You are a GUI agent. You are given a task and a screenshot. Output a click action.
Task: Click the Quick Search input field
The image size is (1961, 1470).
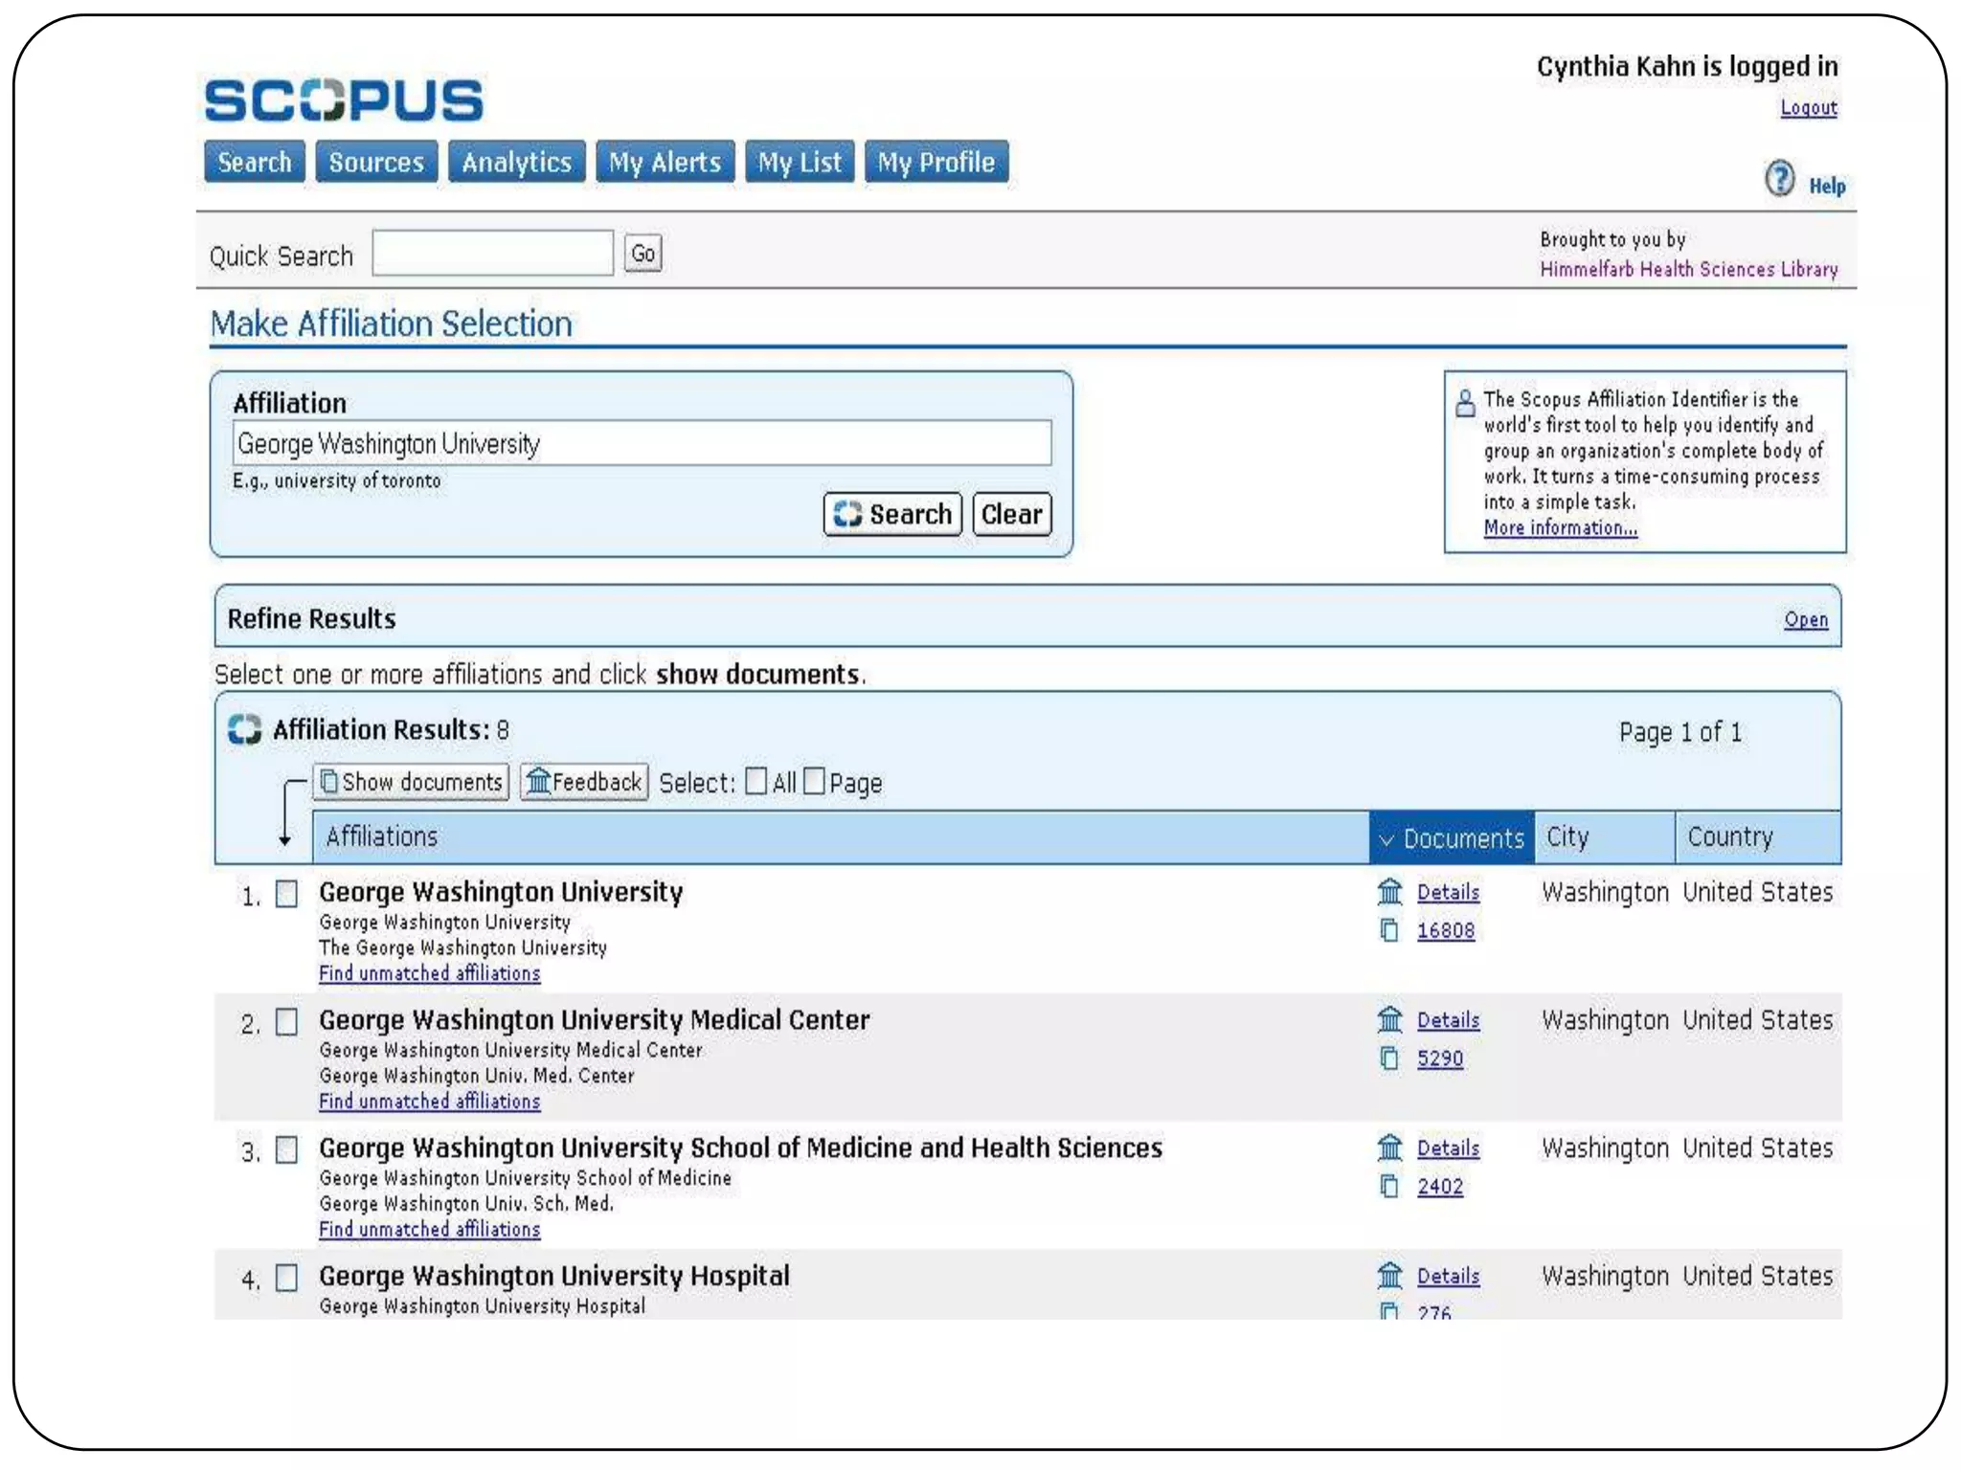coord(492,254)
